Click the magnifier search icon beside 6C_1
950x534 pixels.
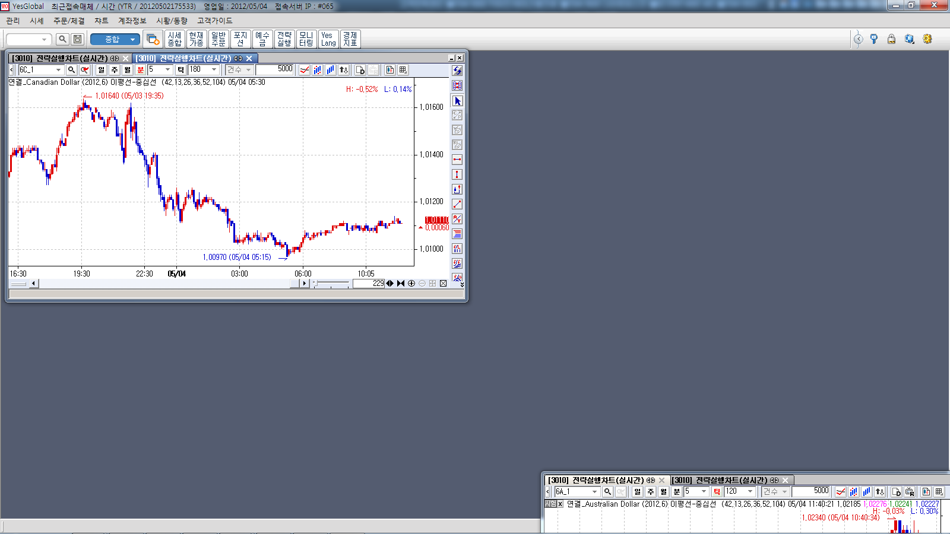coord(72,70)
